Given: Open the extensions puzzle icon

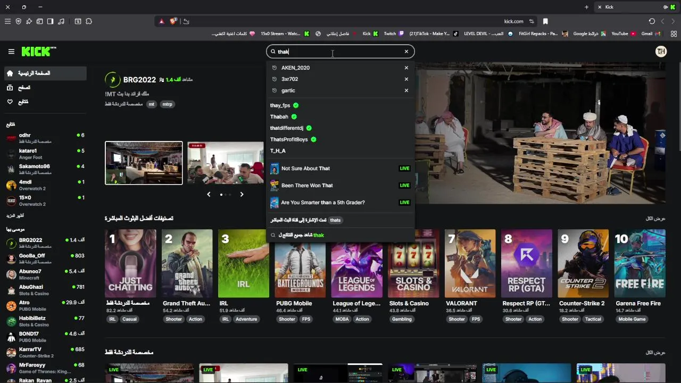Looking at the screenshot, I should pyautogui.click(x=89, y=21).
